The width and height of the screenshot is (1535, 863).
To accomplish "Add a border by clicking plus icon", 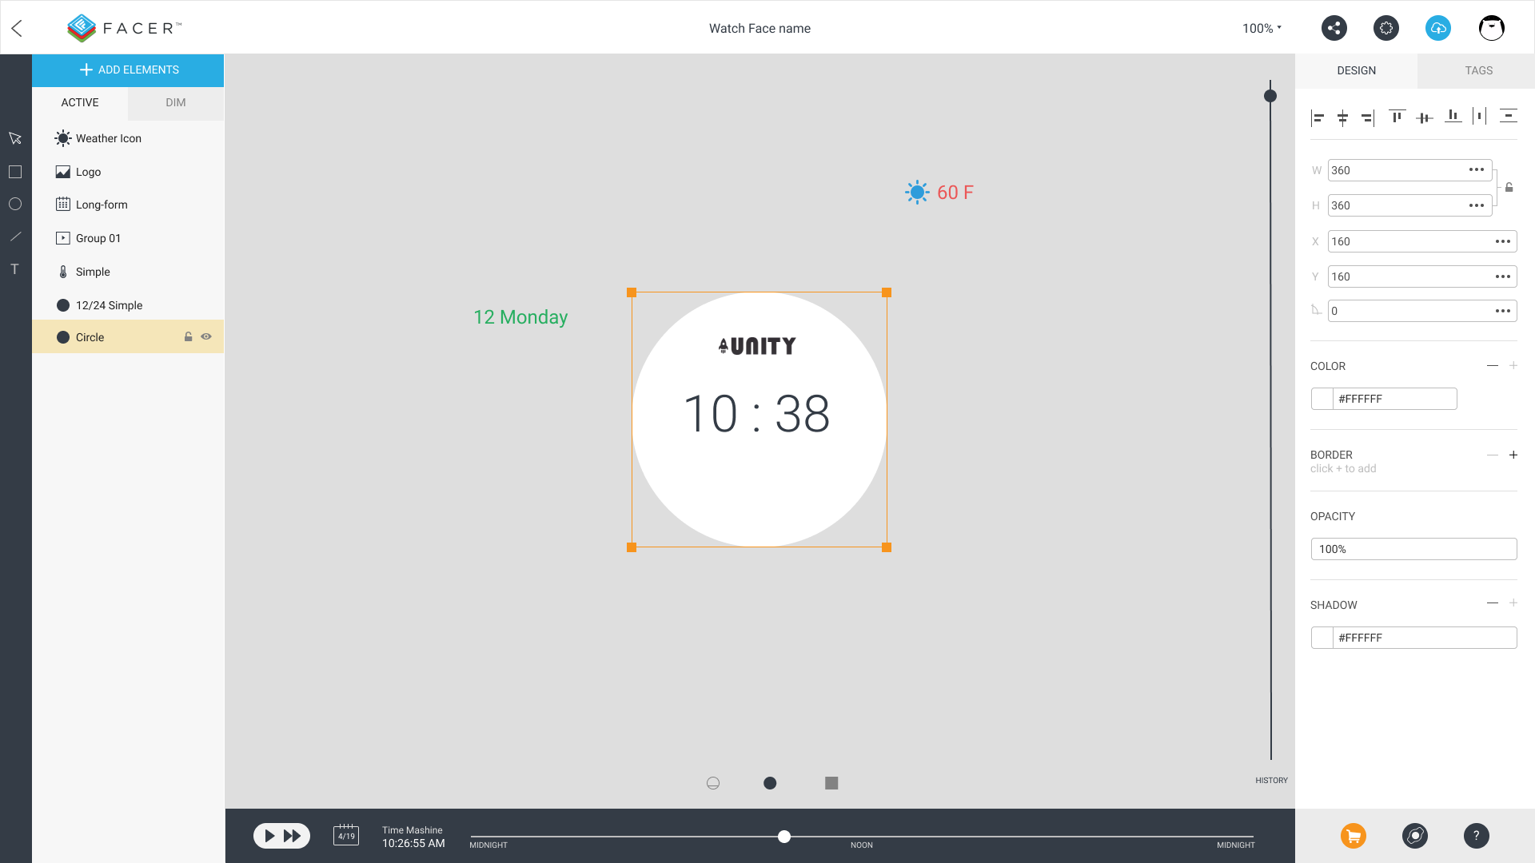I will point(1514,453).
